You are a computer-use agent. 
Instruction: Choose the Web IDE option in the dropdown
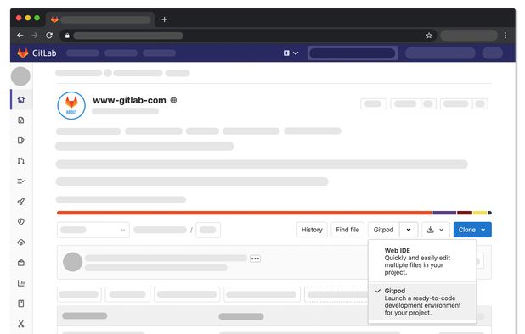422,261
